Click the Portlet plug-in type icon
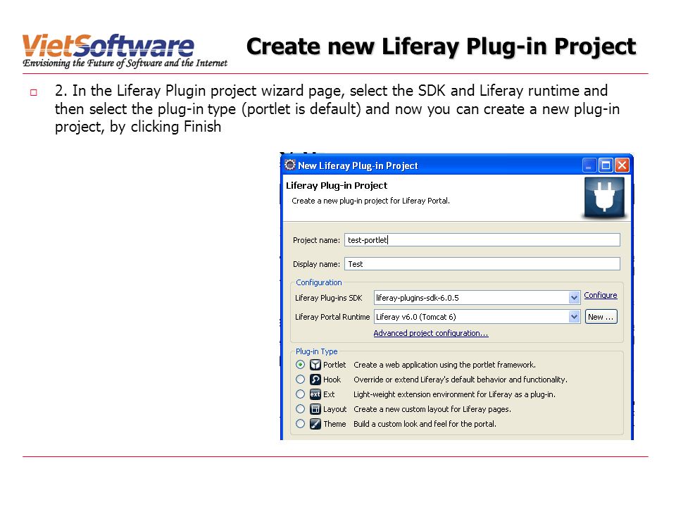Viewport: 676px width, 507px height. pos(315,365)
